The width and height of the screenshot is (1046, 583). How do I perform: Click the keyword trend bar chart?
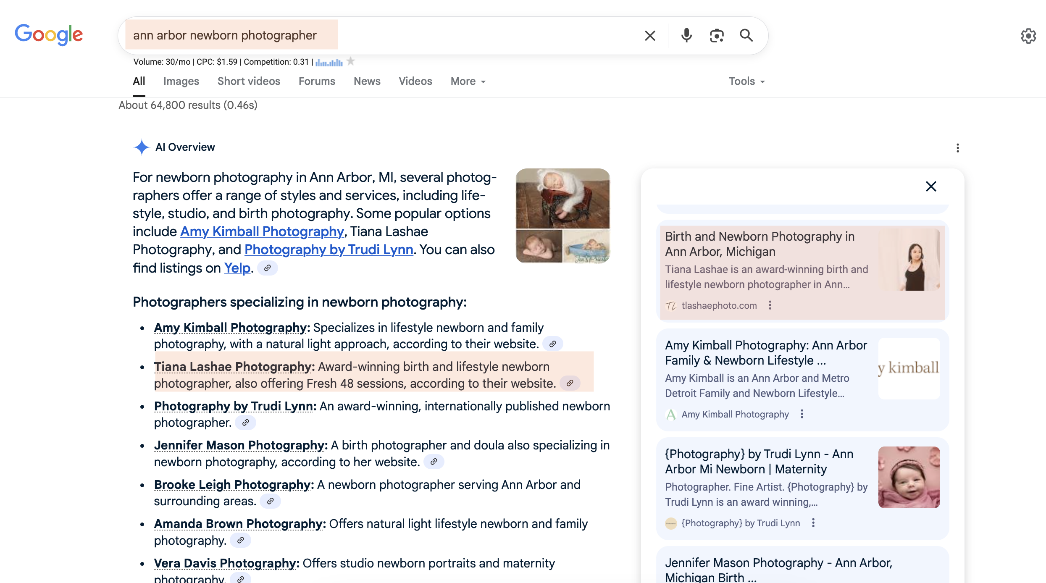[329, 63]
